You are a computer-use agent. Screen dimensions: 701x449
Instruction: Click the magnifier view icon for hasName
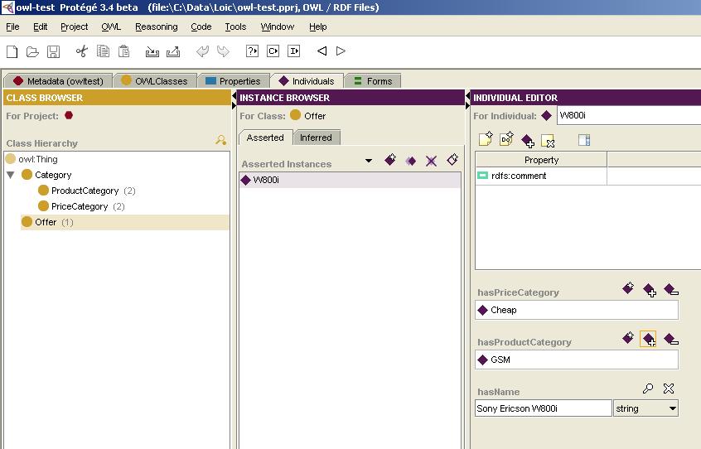(x=648, y=389)
